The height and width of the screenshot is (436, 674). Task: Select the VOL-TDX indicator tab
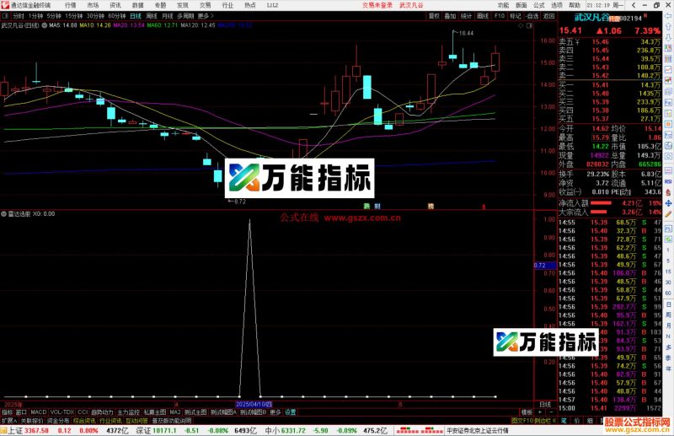(x=62, y=412)
